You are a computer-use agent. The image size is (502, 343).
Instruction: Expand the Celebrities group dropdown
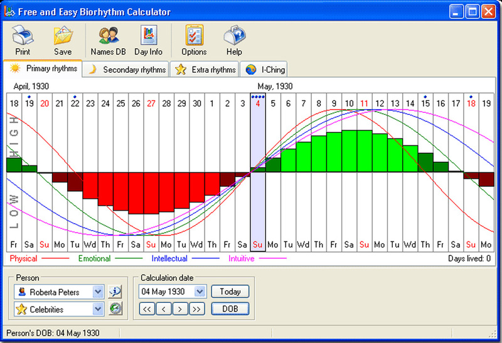coord(98,309)
